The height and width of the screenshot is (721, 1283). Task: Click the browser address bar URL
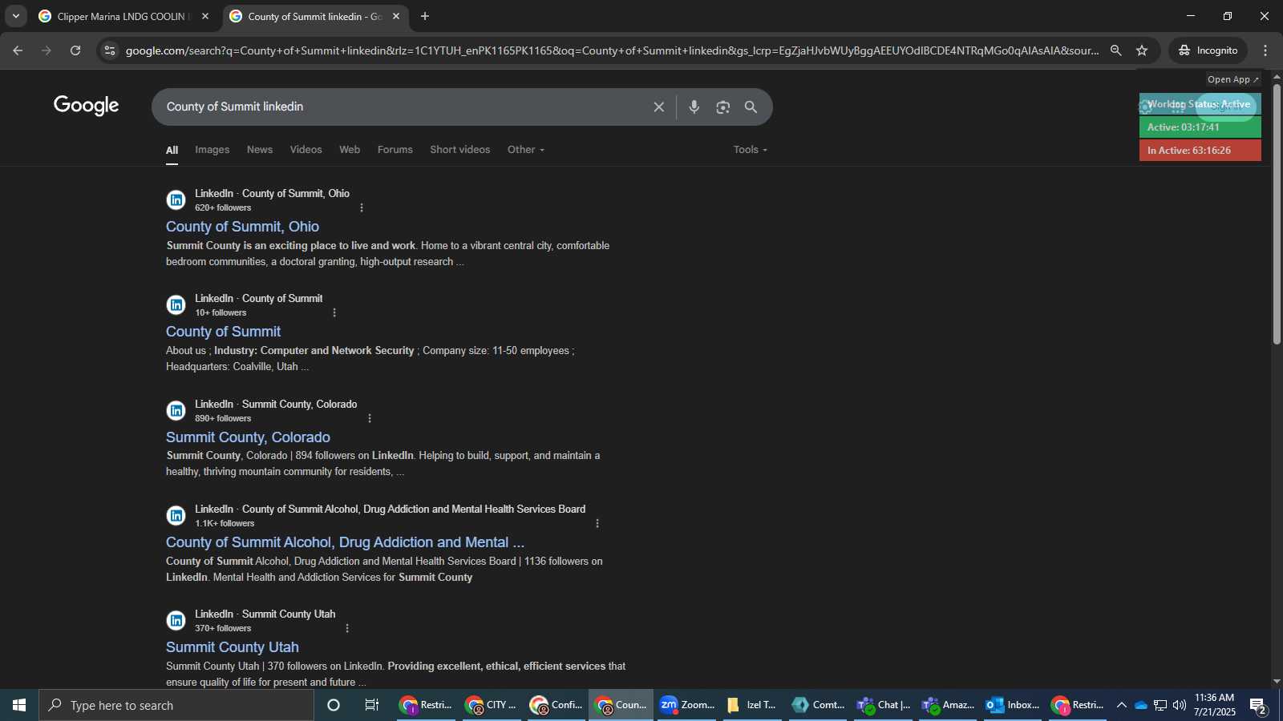click(x=612, y=50)
